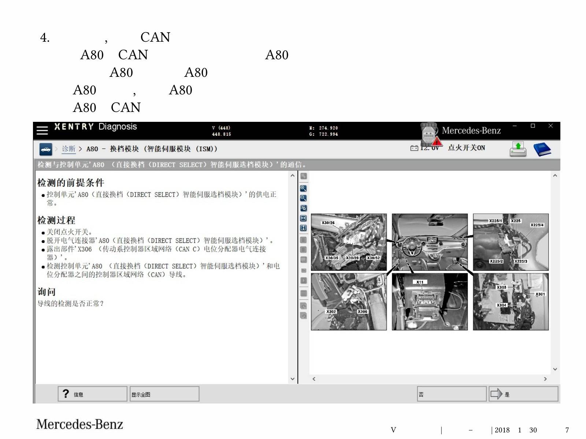The width and height of the screenshot is (586, 439).
Task: Click the heading 检测过程
Action: click(x=56, y=220)
